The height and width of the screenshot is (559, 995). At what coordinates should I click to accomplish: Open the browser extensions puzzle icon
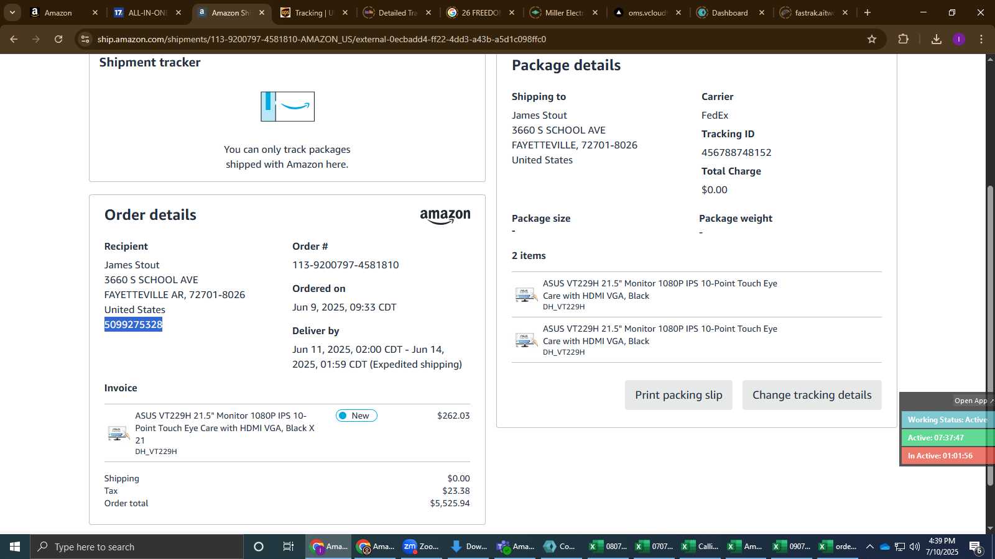point(904,39)
